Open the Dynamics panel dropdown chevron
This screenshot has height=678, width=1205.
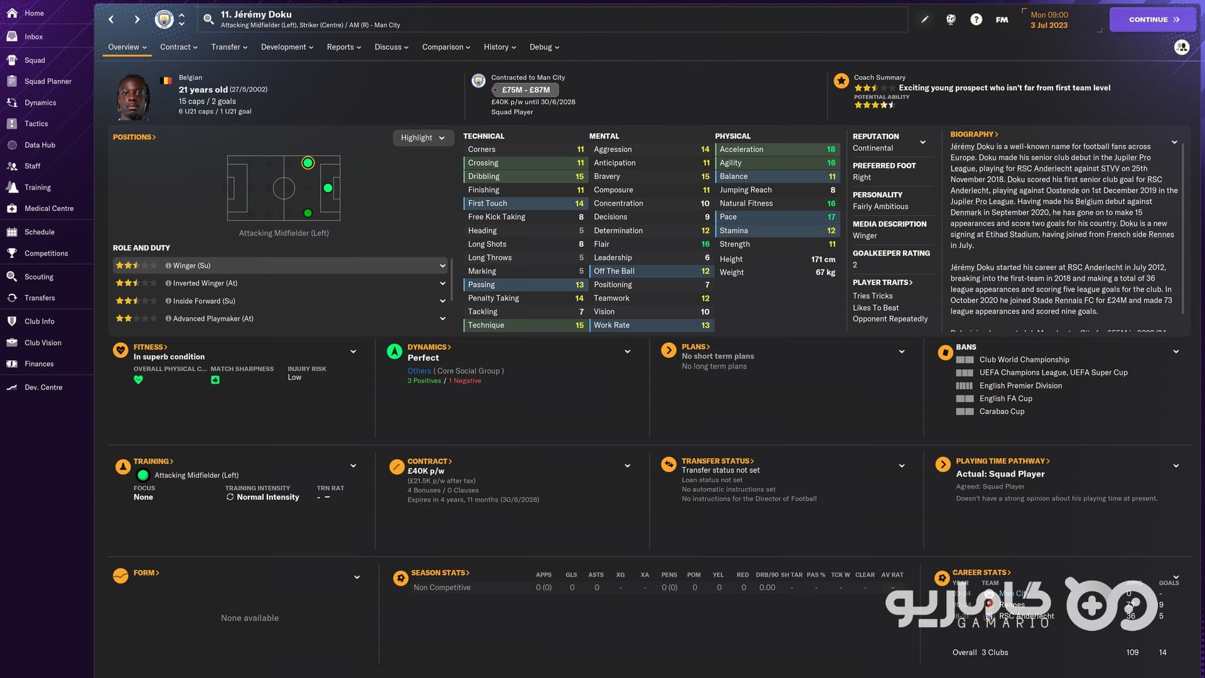628,352
